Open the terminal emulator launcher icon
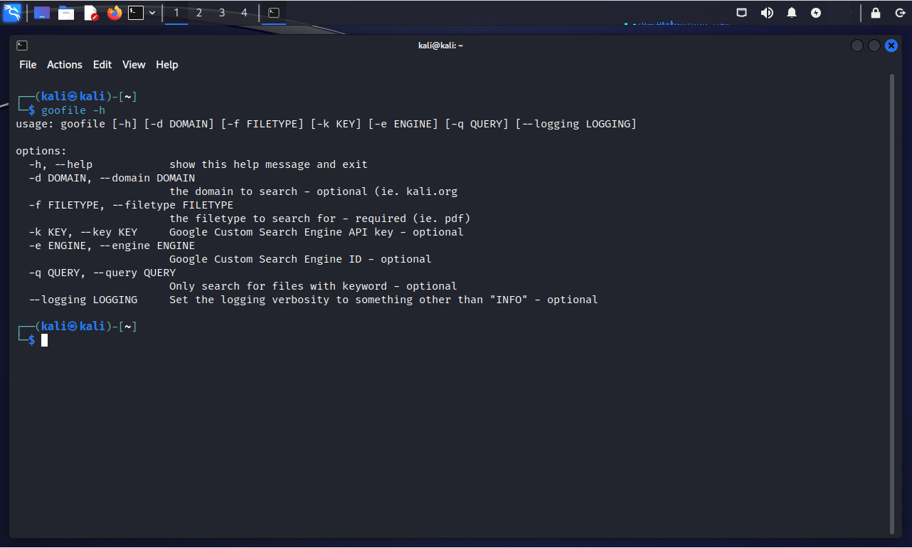The image size is (912, 548). [136, 13]
